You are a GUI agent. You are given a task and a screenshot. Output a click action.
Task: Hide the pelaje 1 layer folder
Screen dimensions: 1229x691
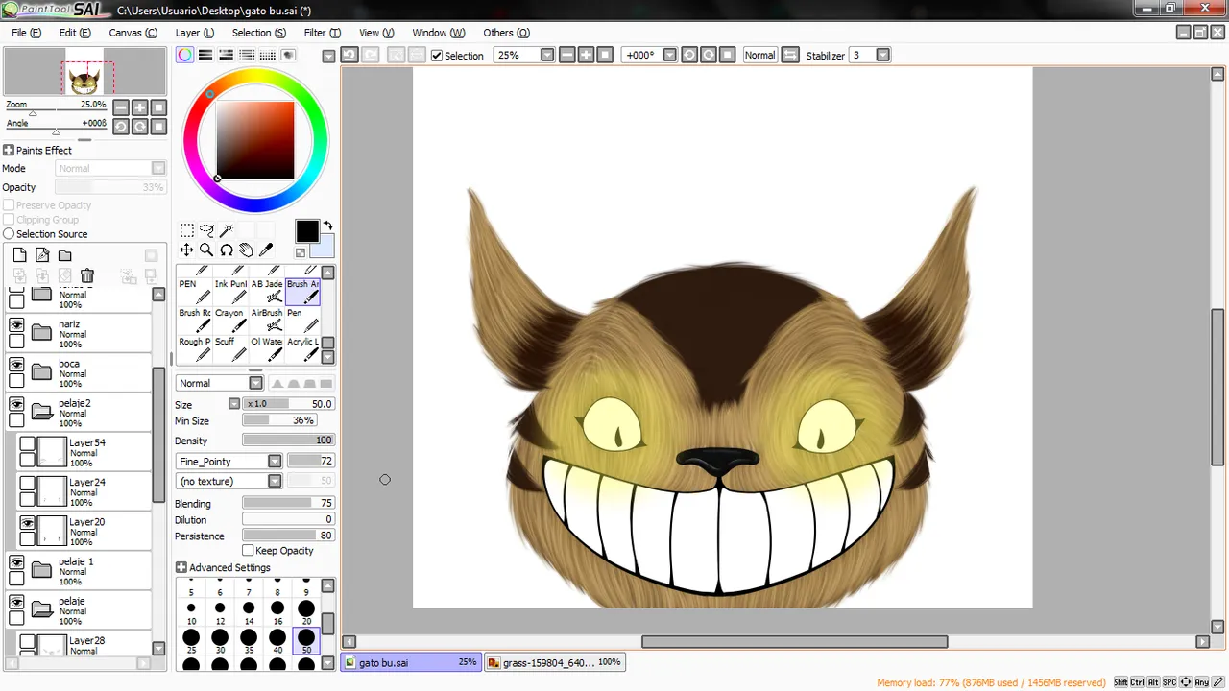point(16,561)
